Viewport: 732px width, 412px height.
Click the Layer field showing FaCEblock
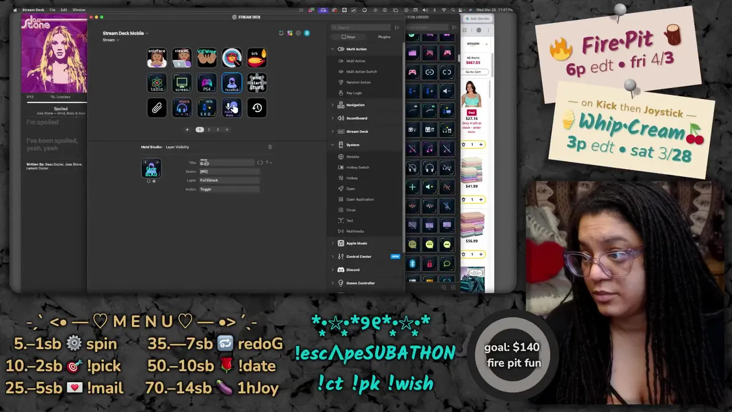click(x=229, y=180)
